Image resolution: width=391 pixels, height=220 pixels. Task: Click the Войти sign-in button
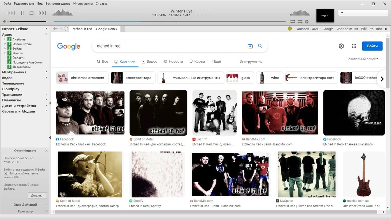coord(372,46)
